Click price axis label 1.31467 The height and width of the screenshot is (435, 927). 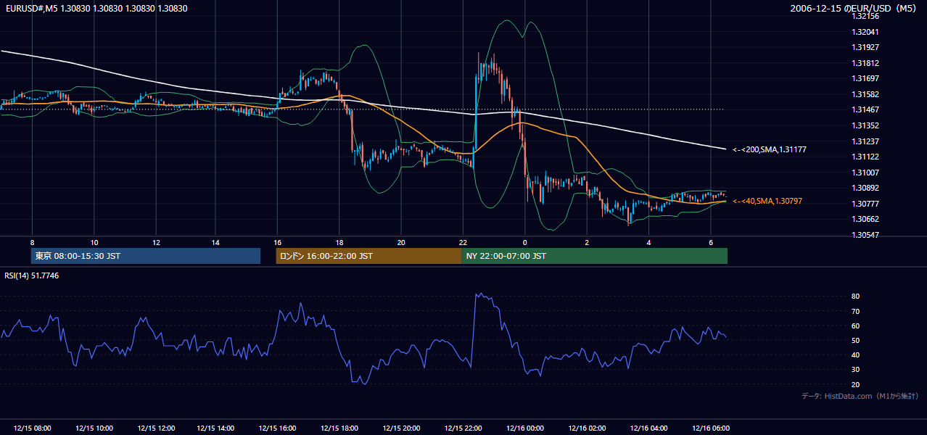pos(865,109)
